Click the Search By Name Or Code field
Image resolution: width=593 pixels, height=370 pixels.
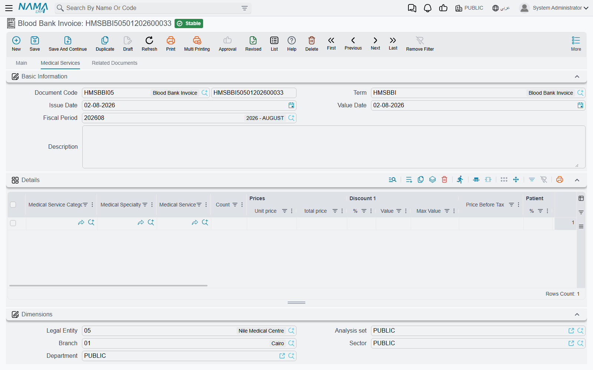(x=152, y=8)
